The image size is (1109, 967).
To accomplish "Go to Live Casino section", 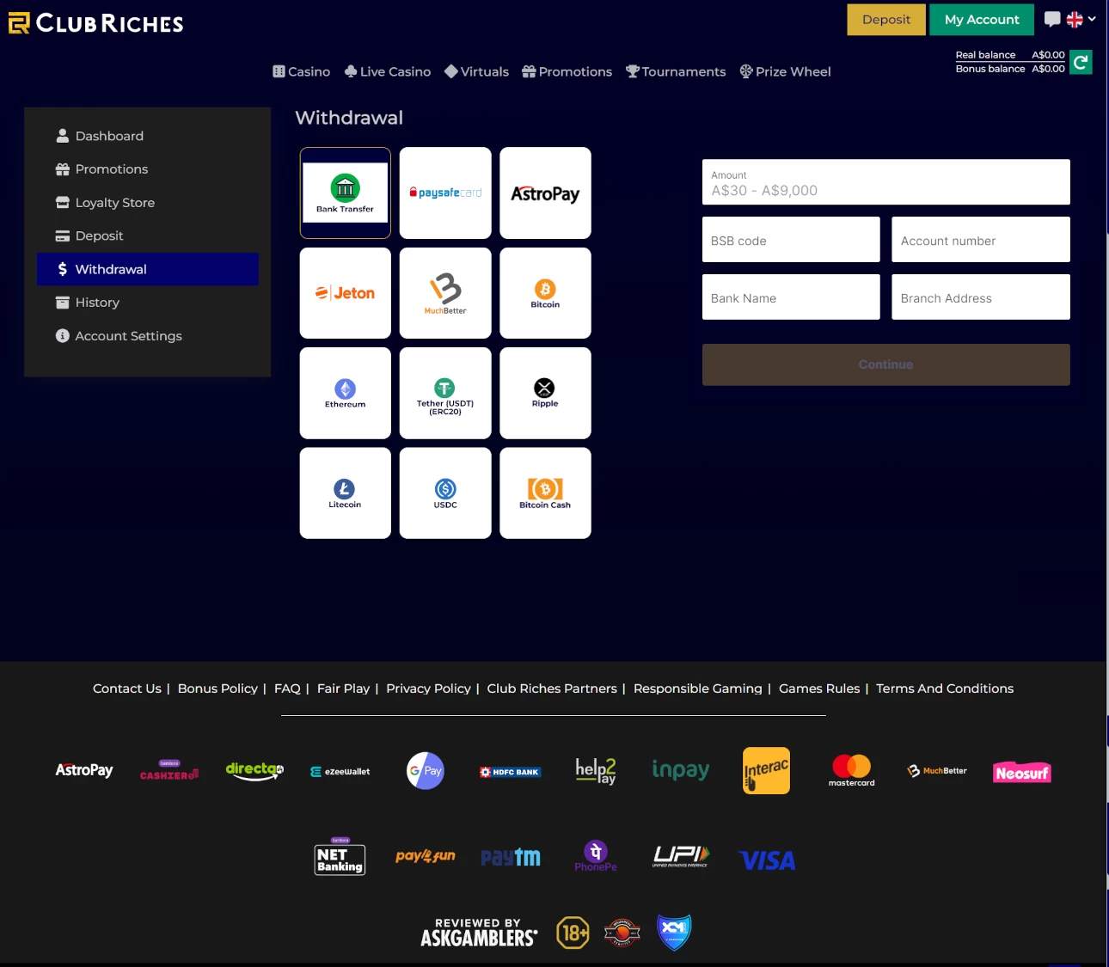I will pyautogui.click(x=388, y=71).
